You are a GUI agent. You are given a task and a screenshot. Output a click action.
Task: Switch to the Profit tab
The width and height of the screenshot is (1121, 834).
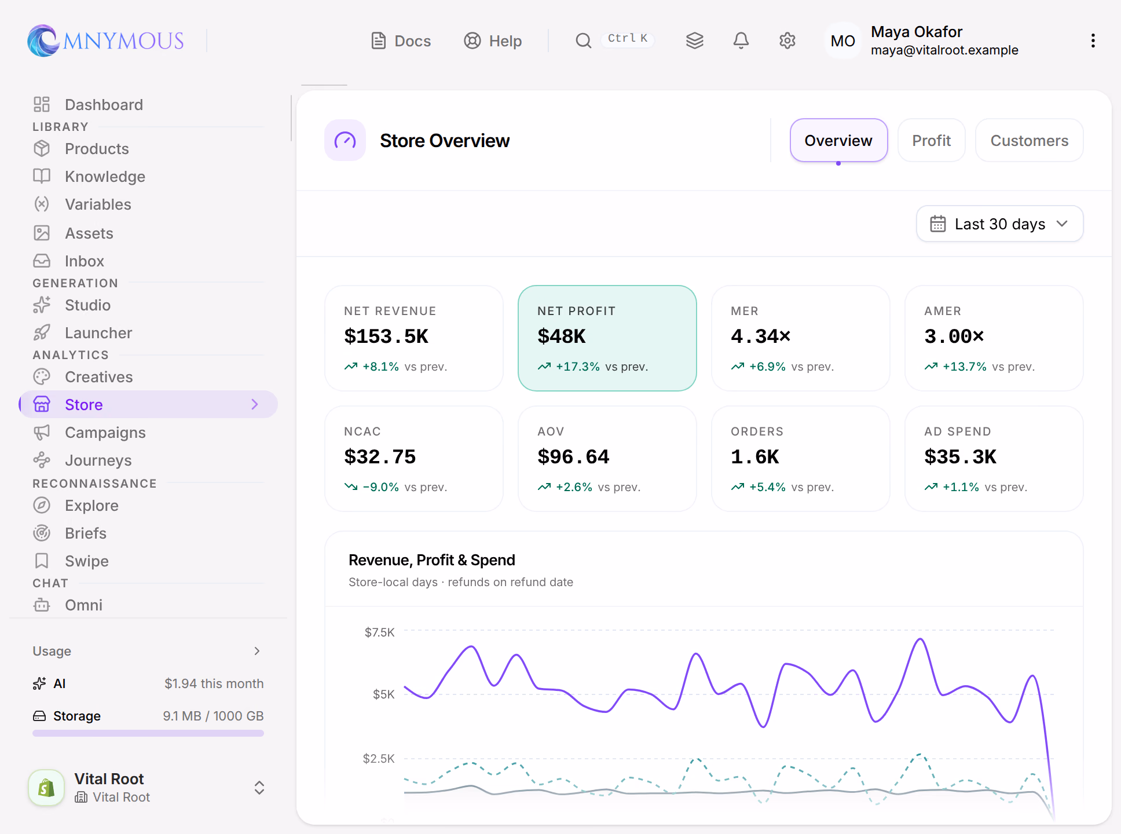pyautogui.click(x=931, y=140)
